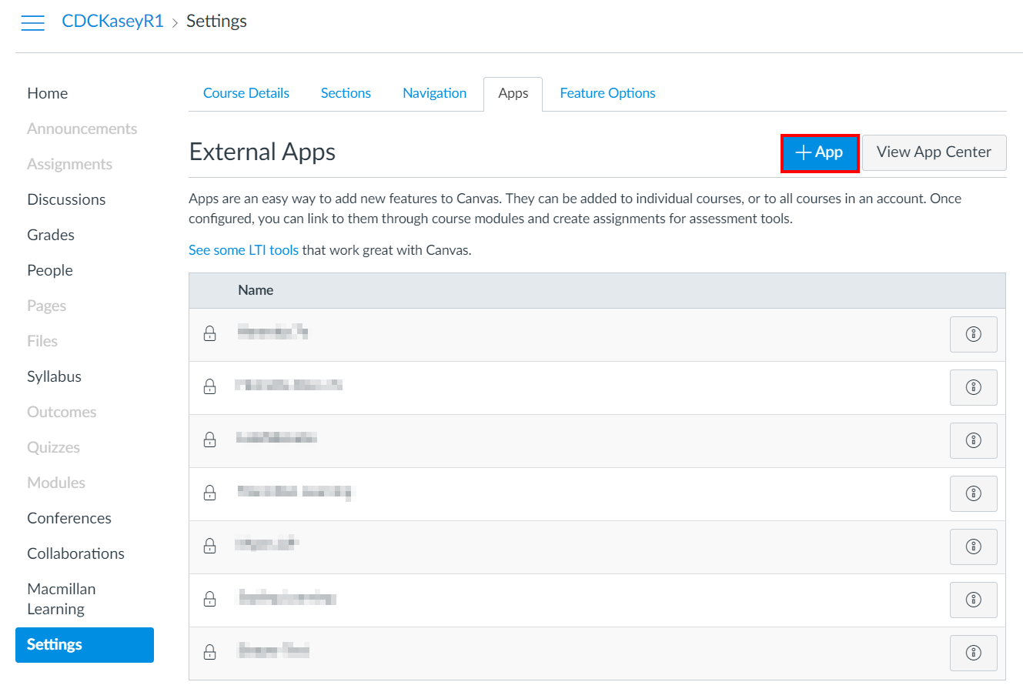The width and height of the screenshot is (1023, 692).
Task: Click the +App button
Action: [819, 152]
